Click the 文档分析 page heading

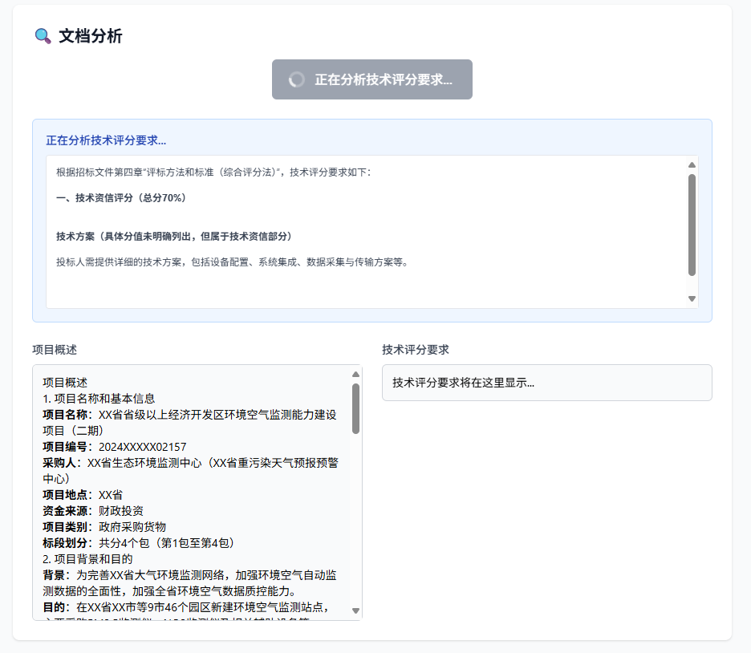pyautogui.click(x=90, y=36)
